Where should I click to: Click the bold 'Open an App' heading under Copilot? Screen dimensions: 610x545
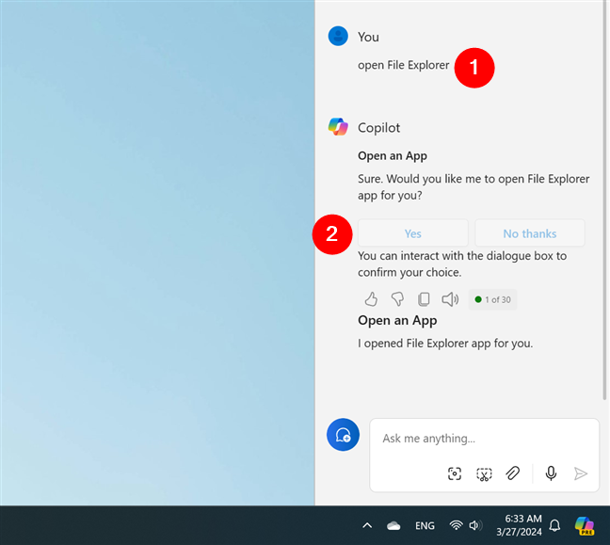point(393,155)
